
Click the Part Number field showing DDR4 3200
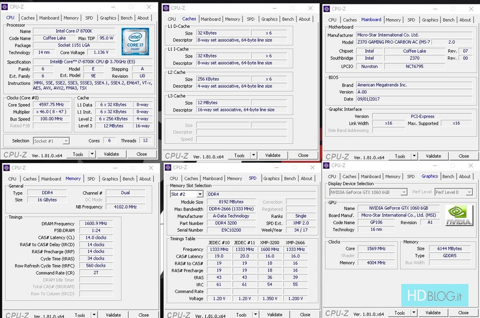pos(226,223)
